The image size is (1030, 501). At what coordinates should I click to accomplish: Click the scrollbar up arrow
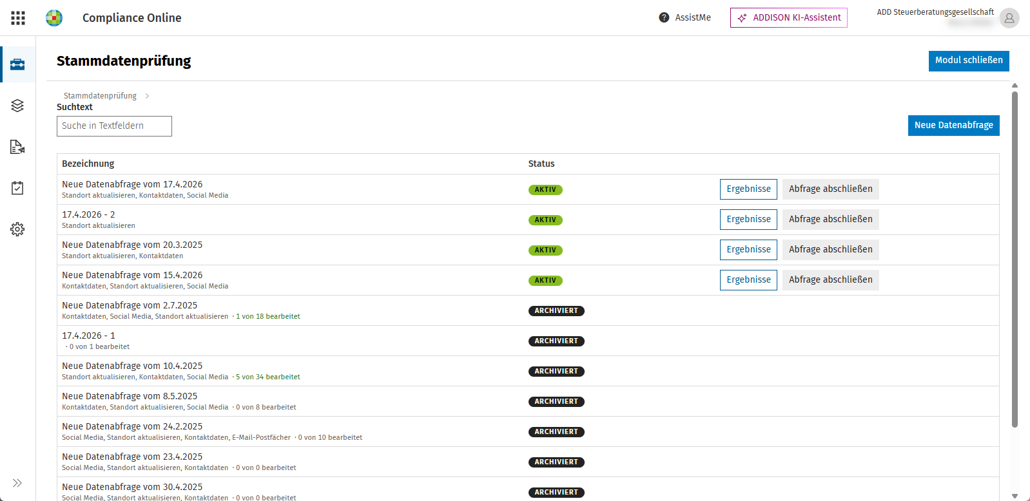pos(1015,85)
